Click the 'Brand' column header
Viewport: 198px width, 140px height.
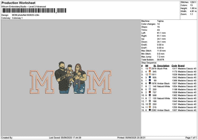coord(181,66)
